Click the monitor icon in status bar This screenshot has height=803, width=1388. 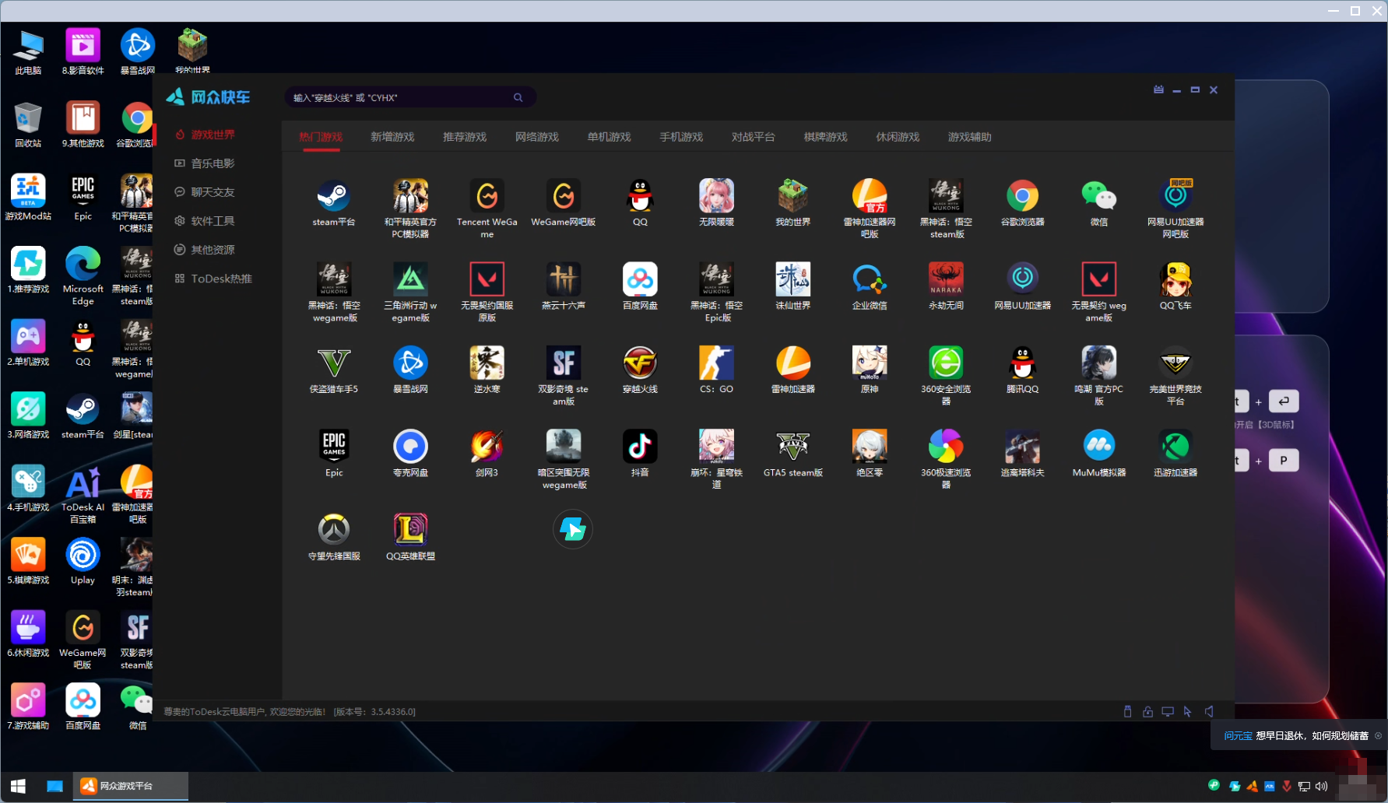(x=1168, y=711)
